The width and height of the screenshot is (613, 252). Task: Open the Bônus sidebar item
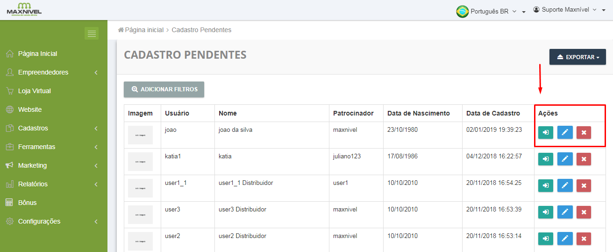pos(27,203)
